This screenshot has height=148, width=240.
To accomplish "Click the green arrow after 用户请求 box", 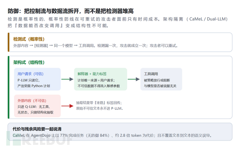I will point(67,79).
